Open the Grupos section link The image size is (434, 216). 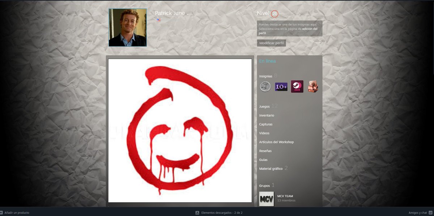tap(264, 186)
